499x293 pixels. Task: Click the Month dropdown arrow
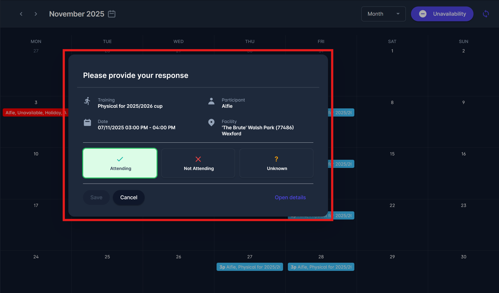398,14
